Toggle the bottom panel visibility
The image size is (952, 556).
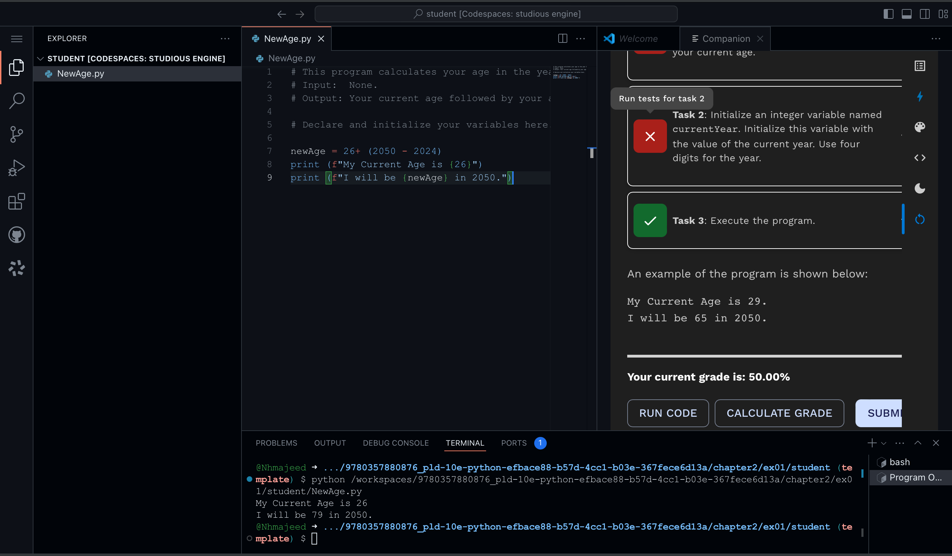[907, 14]
